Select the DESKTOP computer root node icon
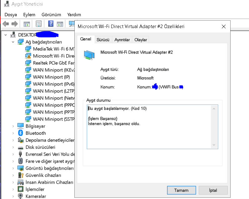Image resolution: width=249 pixels, height=199 pixels. (13, 35)
